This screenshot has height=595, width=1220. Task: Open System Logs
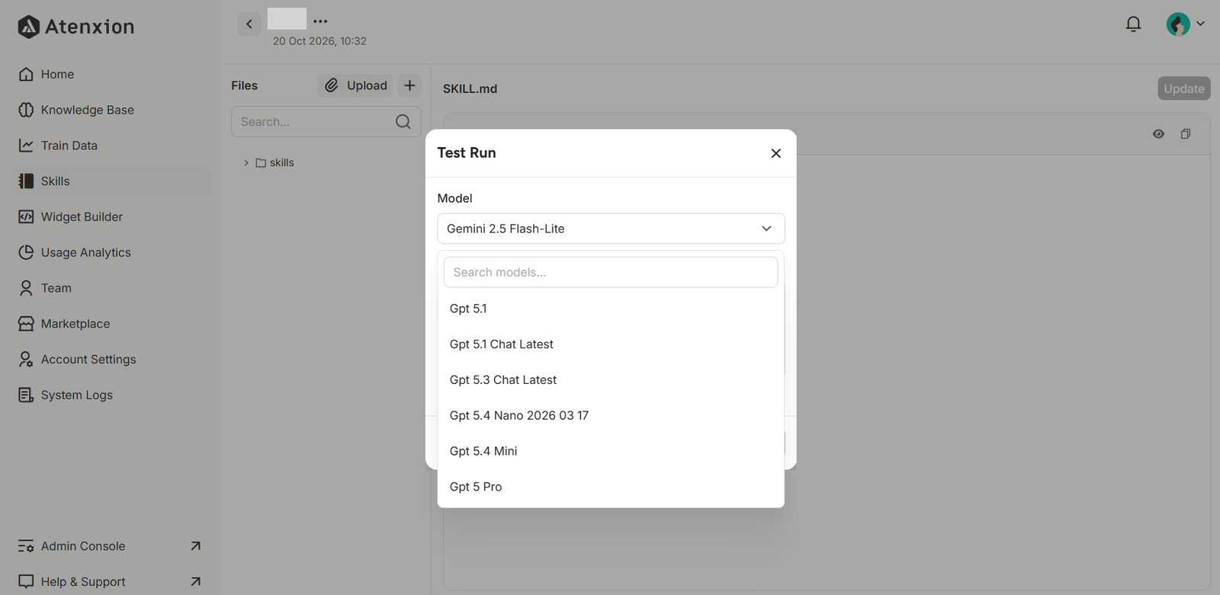[x=111, y=395]
